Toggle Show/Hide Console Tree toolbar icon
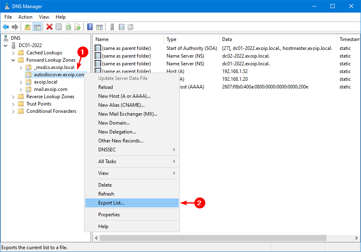 click(x=37, y=27)
